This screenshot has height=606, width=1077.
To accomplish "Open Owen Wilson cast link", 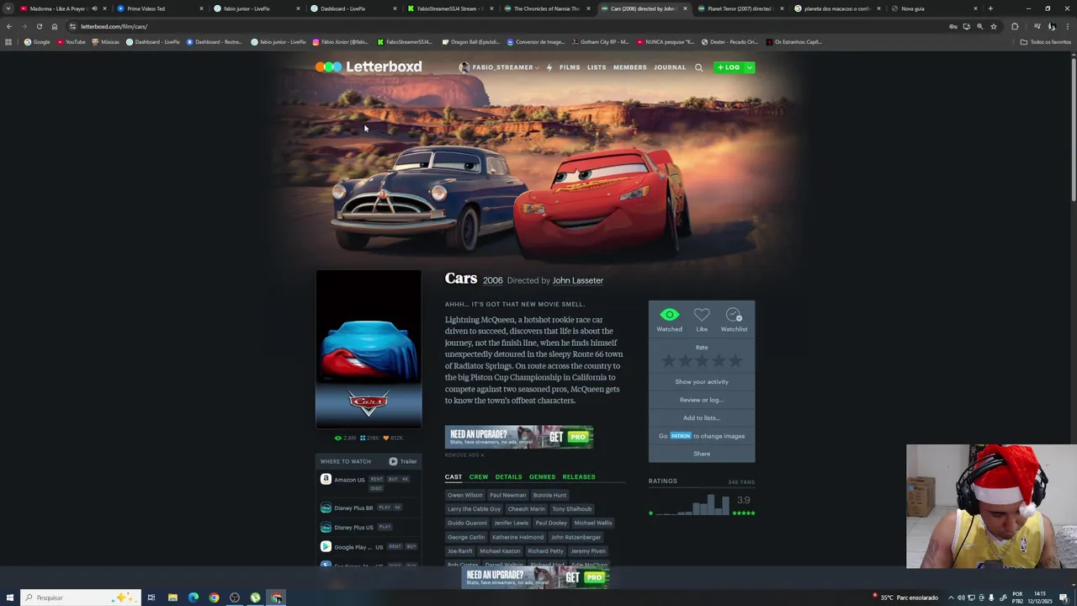I will click(x=465, y=495).
